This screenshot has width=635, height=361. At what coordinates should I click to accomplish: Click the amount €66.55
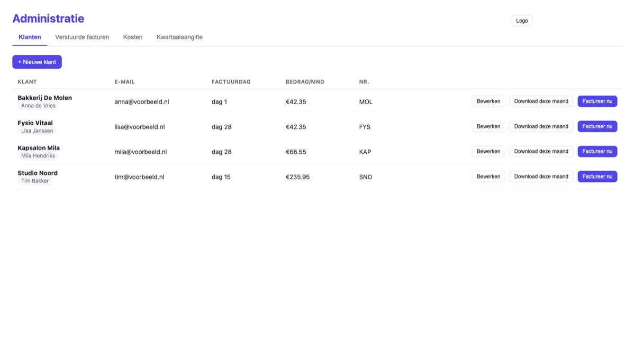(x=296, y=152)
